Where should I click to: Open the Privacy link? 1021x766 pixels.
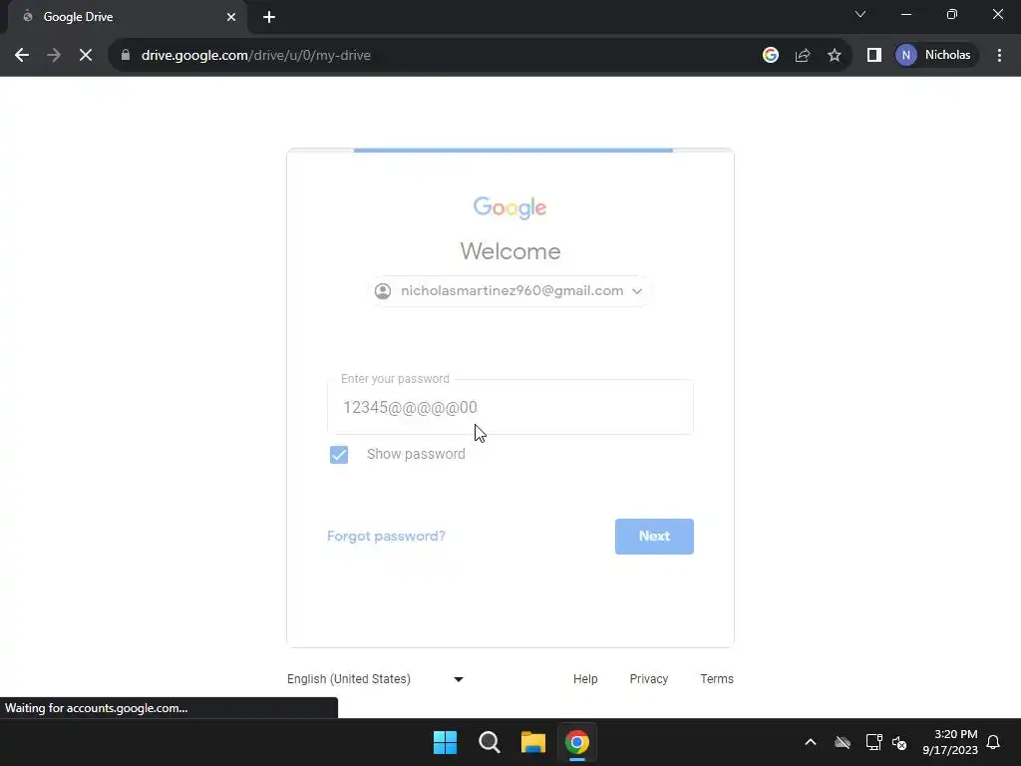pos(648,679)
